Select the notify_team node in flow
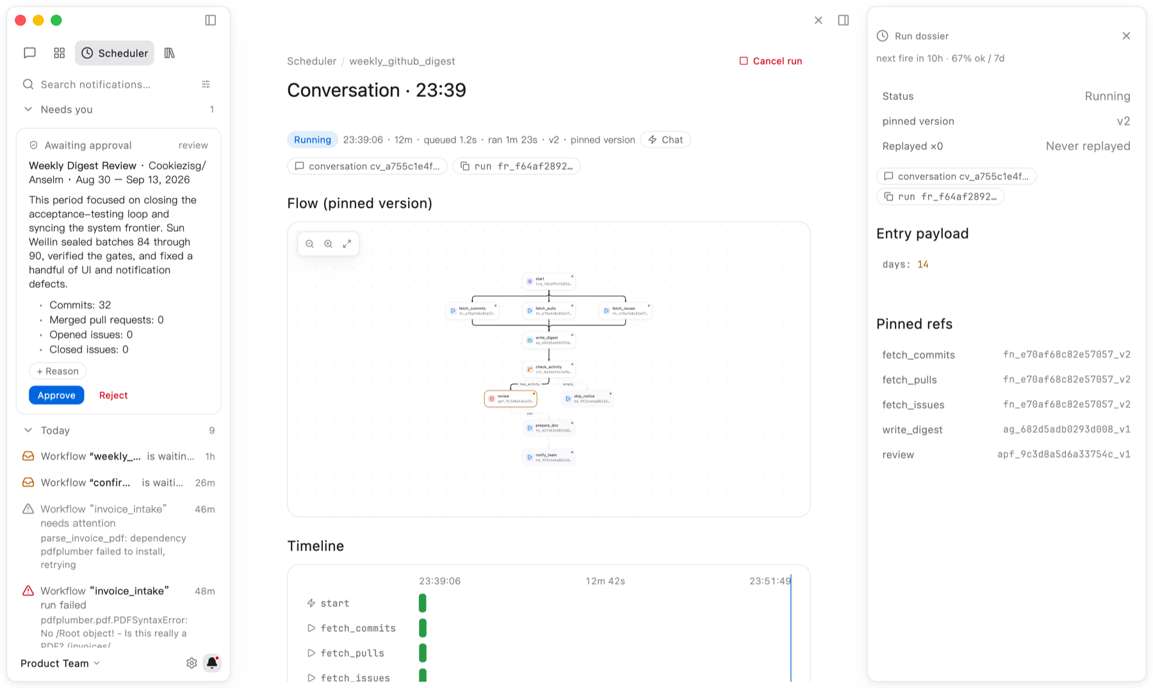The width and height of the screenshot is (1153, 688). click(549, 457)
